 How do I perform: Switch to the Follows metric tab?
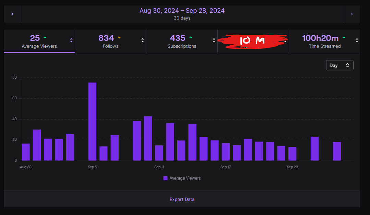coord(110,41)
